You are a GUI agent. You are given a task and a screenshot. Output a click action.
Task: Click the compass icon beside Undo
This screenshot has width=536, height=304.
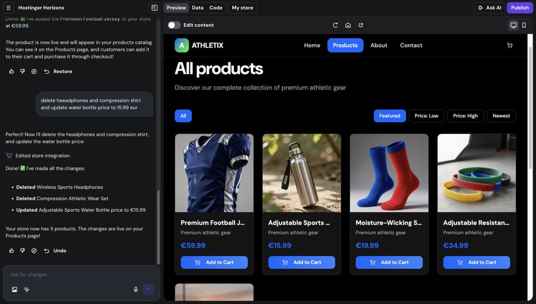tap(34, 251)
